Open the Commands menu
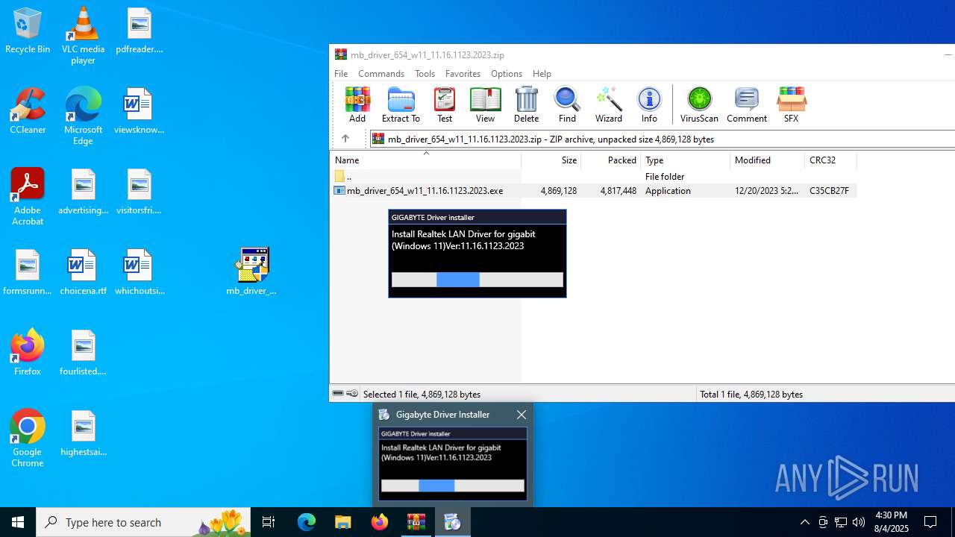This screenshot has width=955, height=537. (381, 74)
